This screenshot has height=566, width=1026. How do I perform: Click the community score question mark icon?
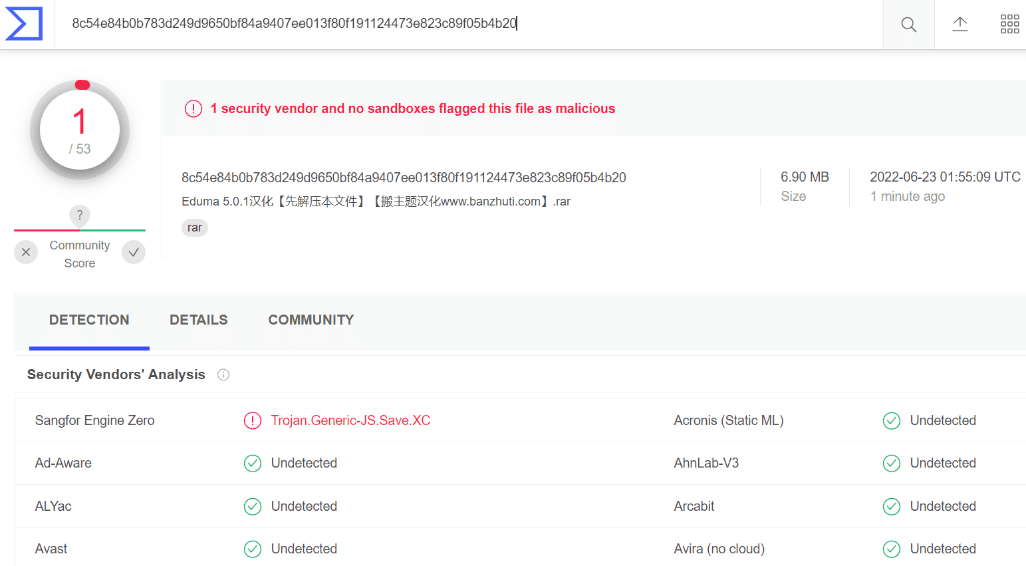point(80,215)
